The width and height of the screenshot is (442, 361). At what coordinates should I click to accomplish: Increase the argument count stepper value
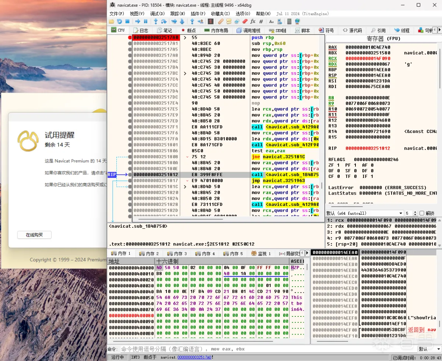(415, 212)
